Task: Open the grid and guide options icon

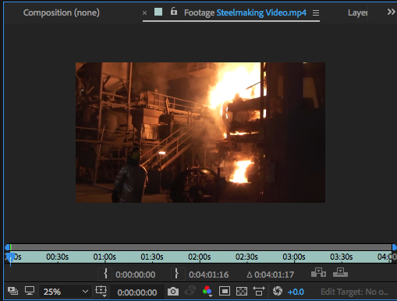Action: pos(101,291)
